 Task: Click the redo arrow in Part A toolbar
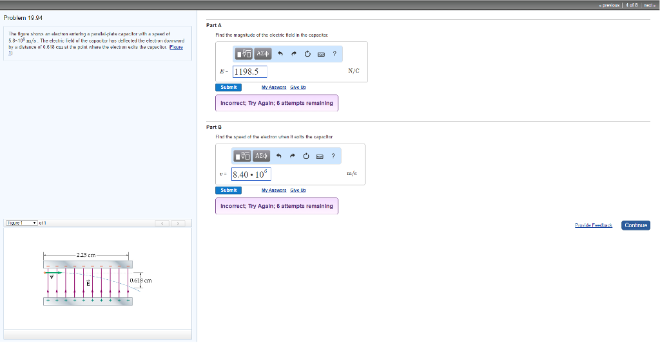(x=294, y=54)
